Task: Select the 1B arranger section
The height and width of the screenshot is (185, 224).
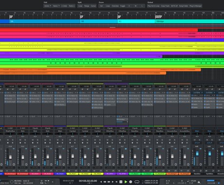Action: point(98,21)
